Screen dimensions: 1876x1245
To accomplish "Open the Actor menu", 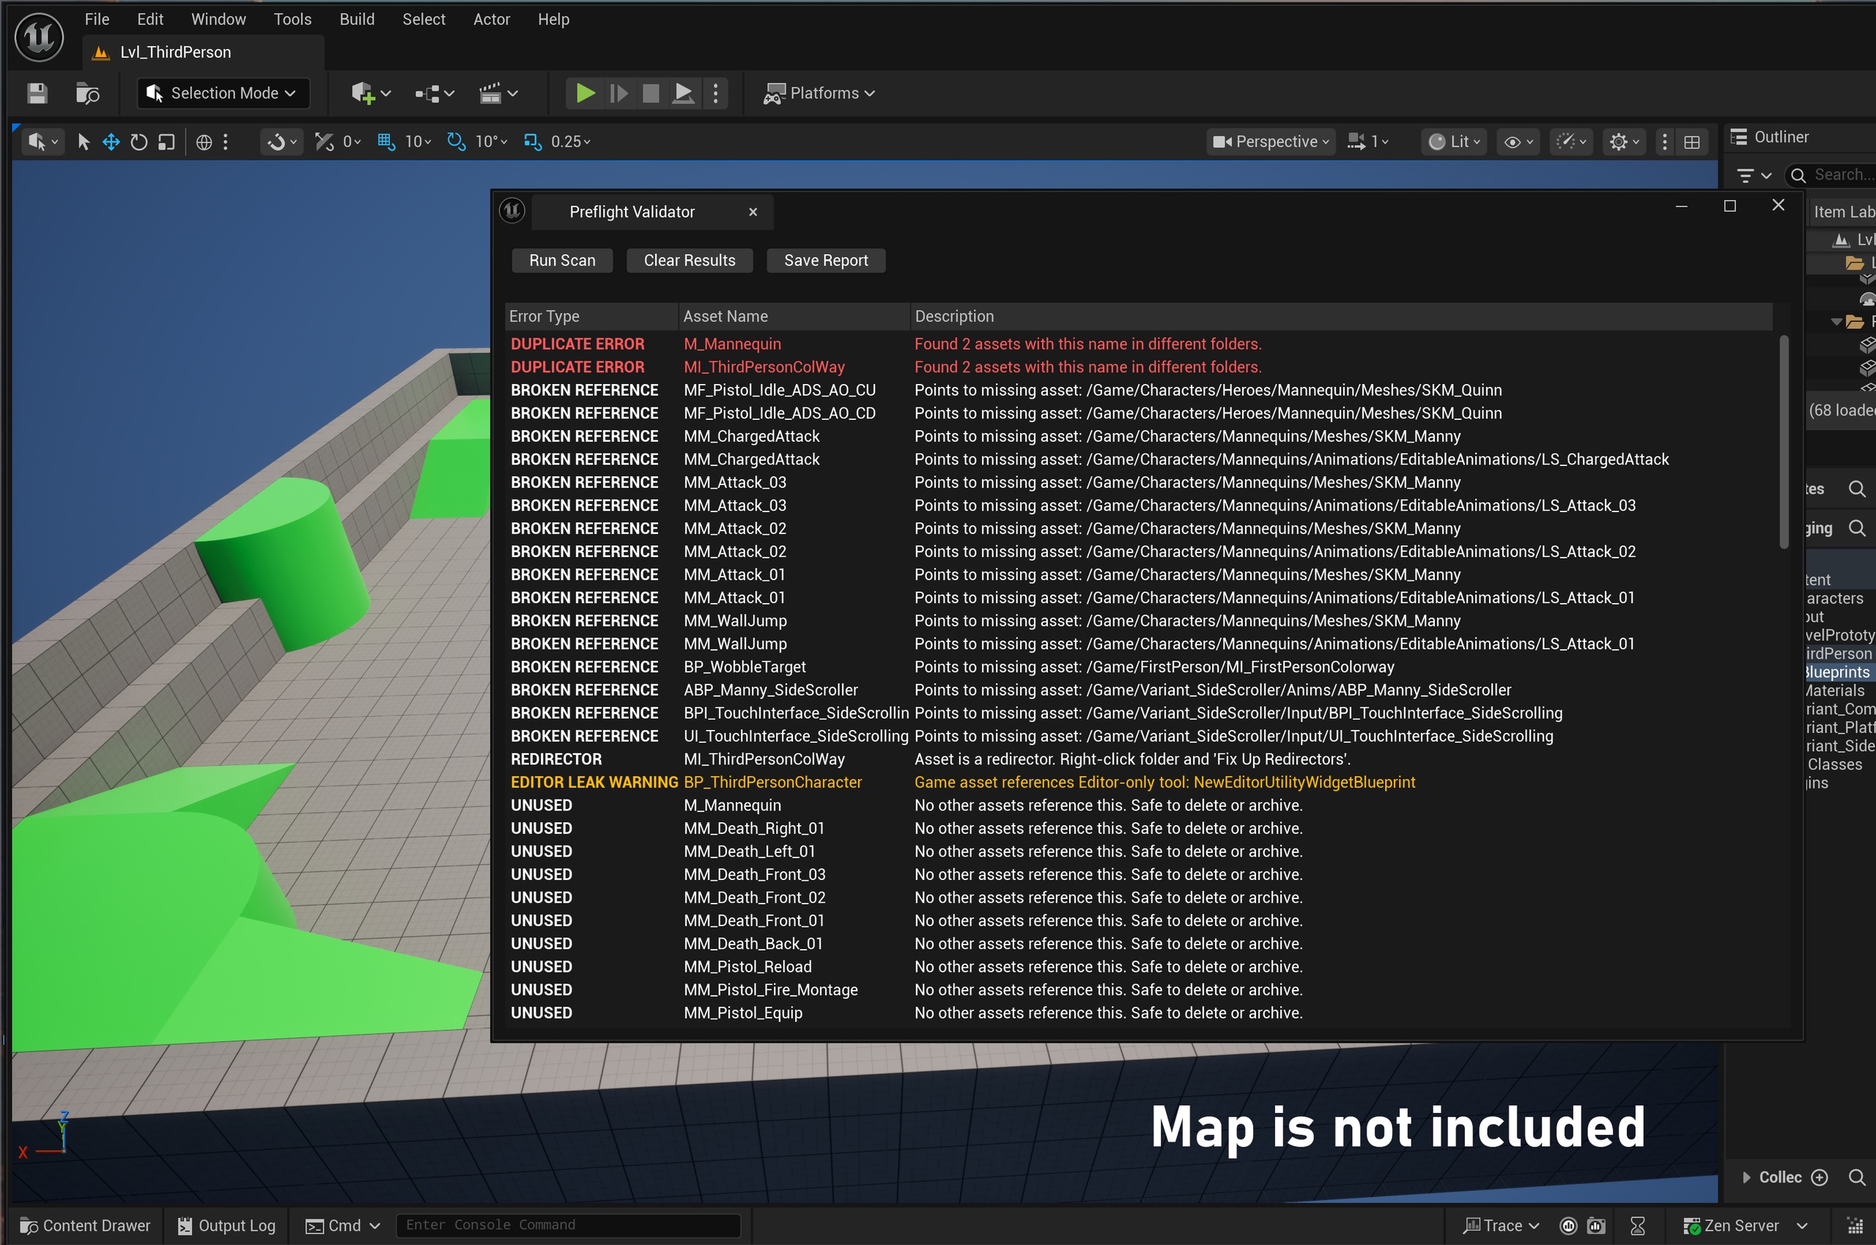I will coord(492,19).
